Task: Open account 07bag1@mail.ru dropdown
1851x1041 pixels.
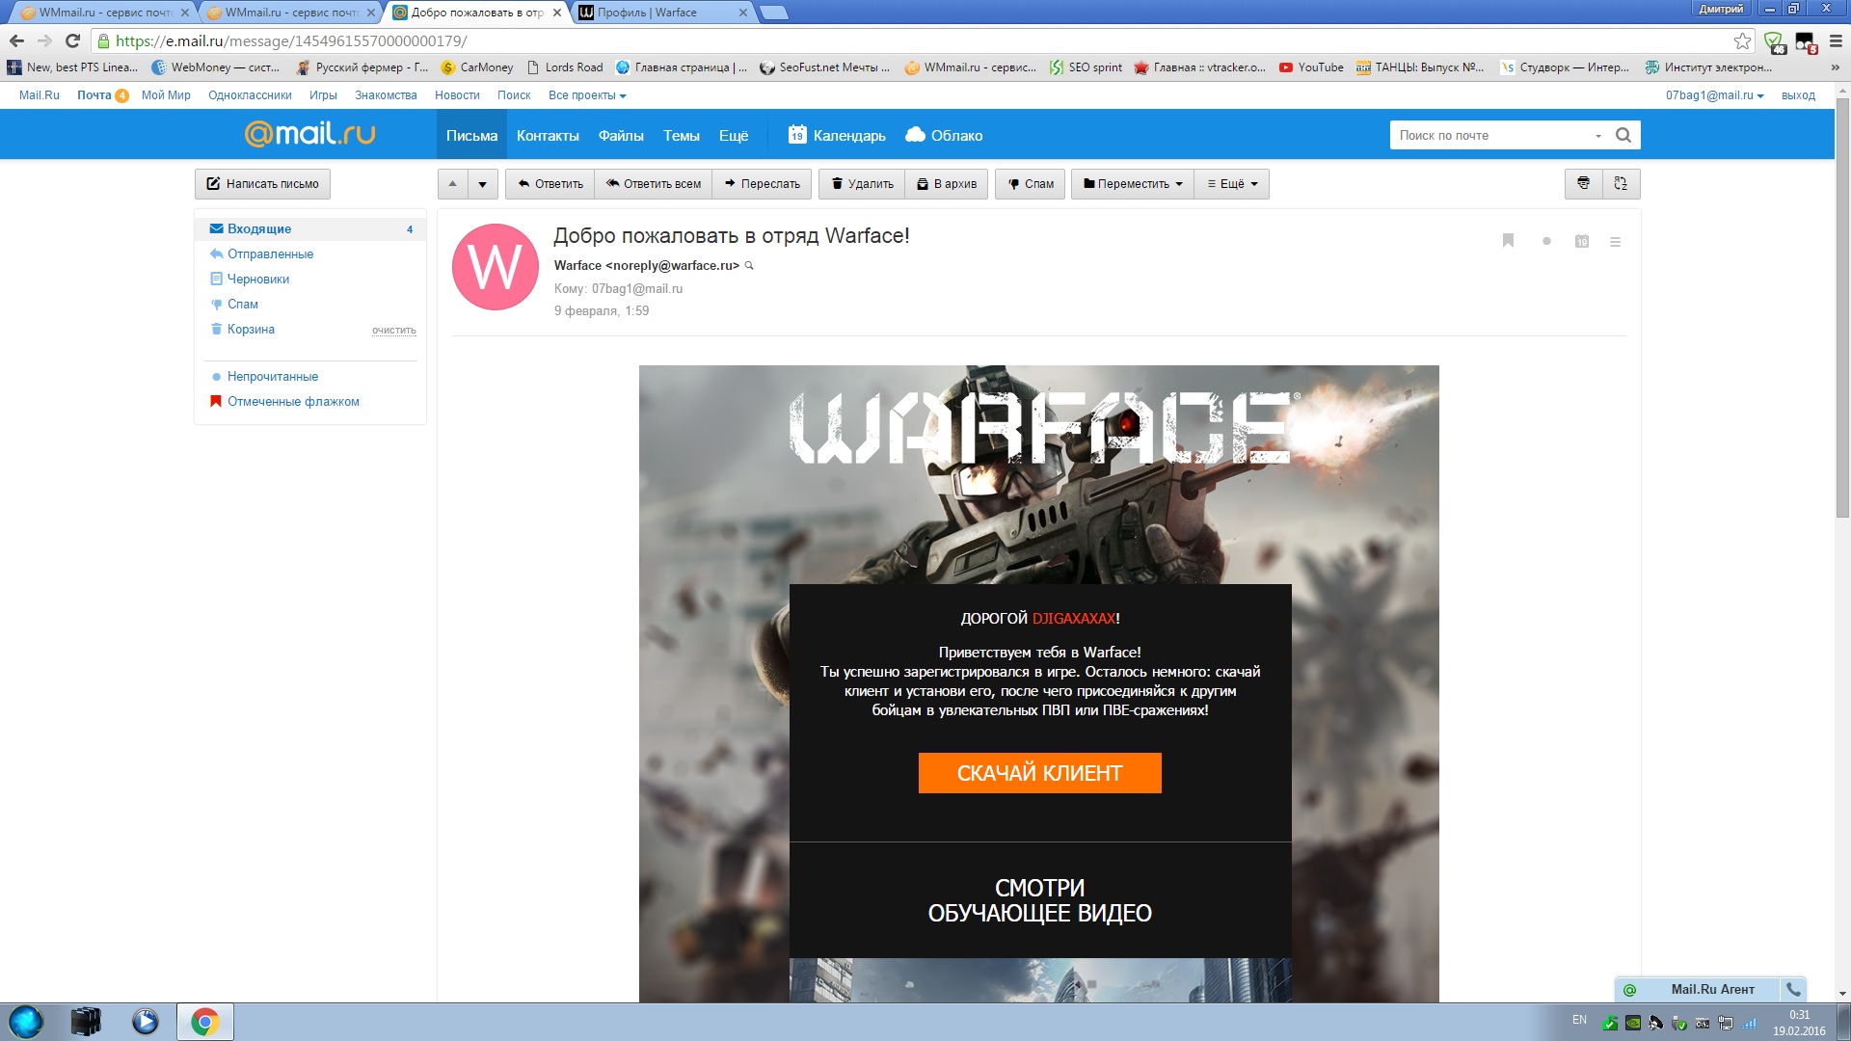Action: point(1714,95)
